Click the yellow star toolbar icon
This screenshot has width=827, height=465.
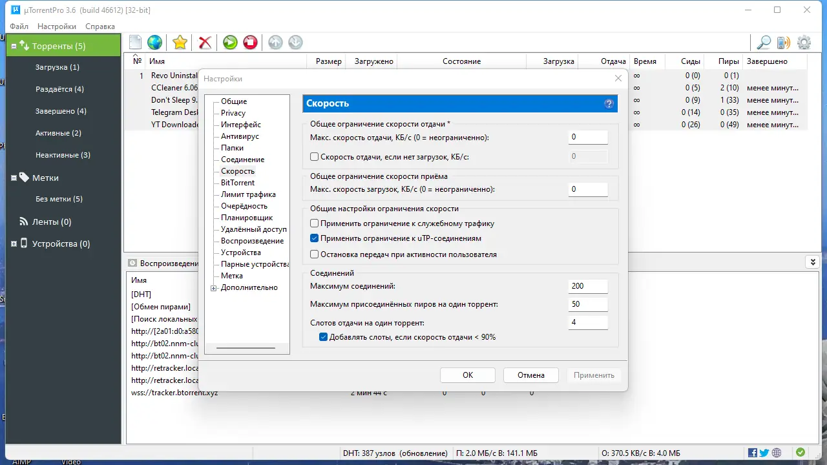click(180, 43)
